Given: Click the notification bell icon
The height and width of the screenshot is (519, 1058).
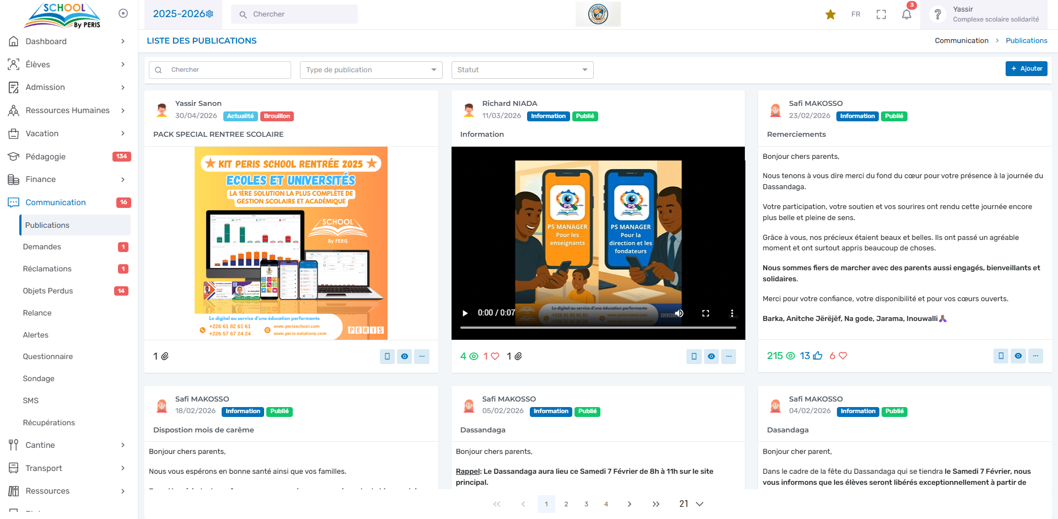Looking at the screenshot, I should tap(906, 14).
